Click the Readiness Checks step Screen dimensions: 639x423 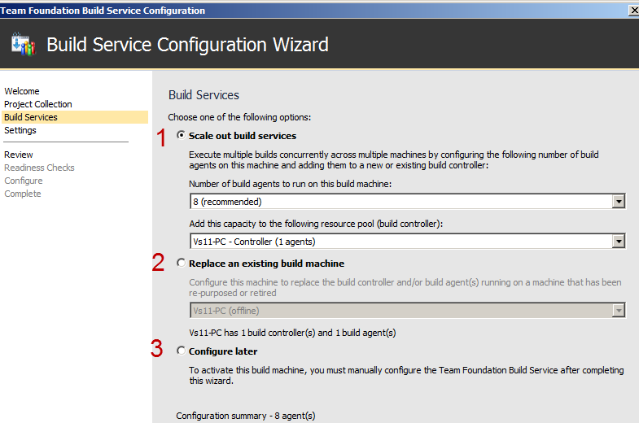[39, 168]
